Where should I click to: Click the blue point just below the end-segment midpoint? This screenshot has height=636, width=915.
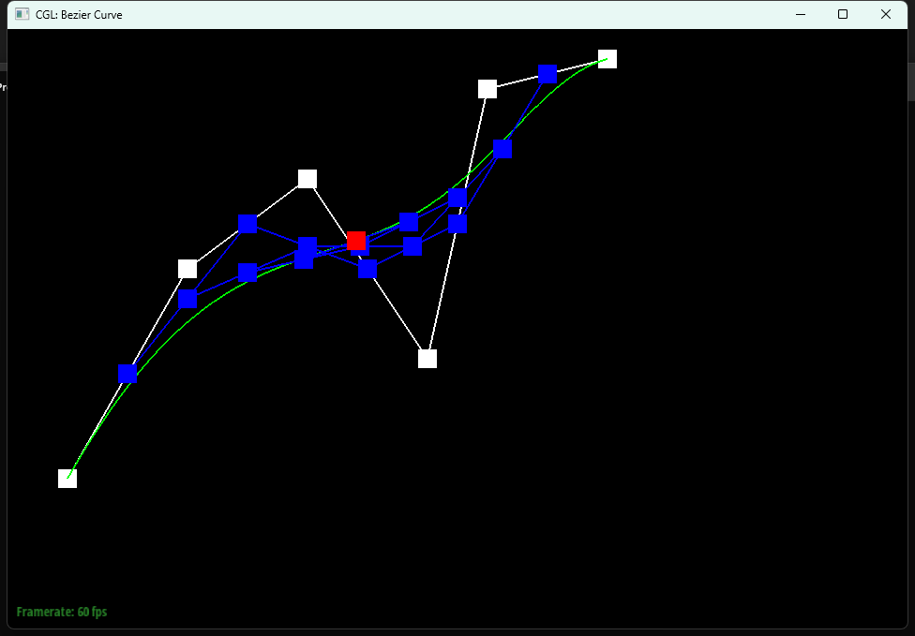(502, 150)
